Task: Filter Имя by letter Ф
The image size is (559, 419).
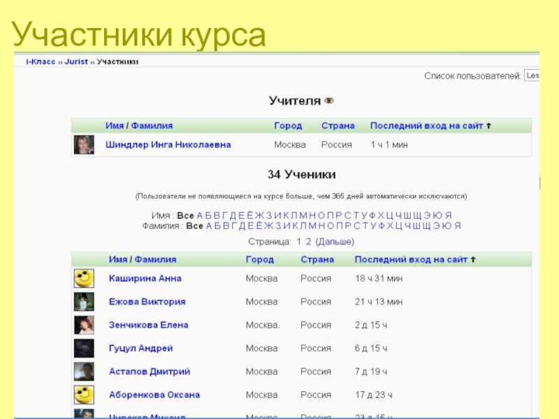Action: pos(372,216)
